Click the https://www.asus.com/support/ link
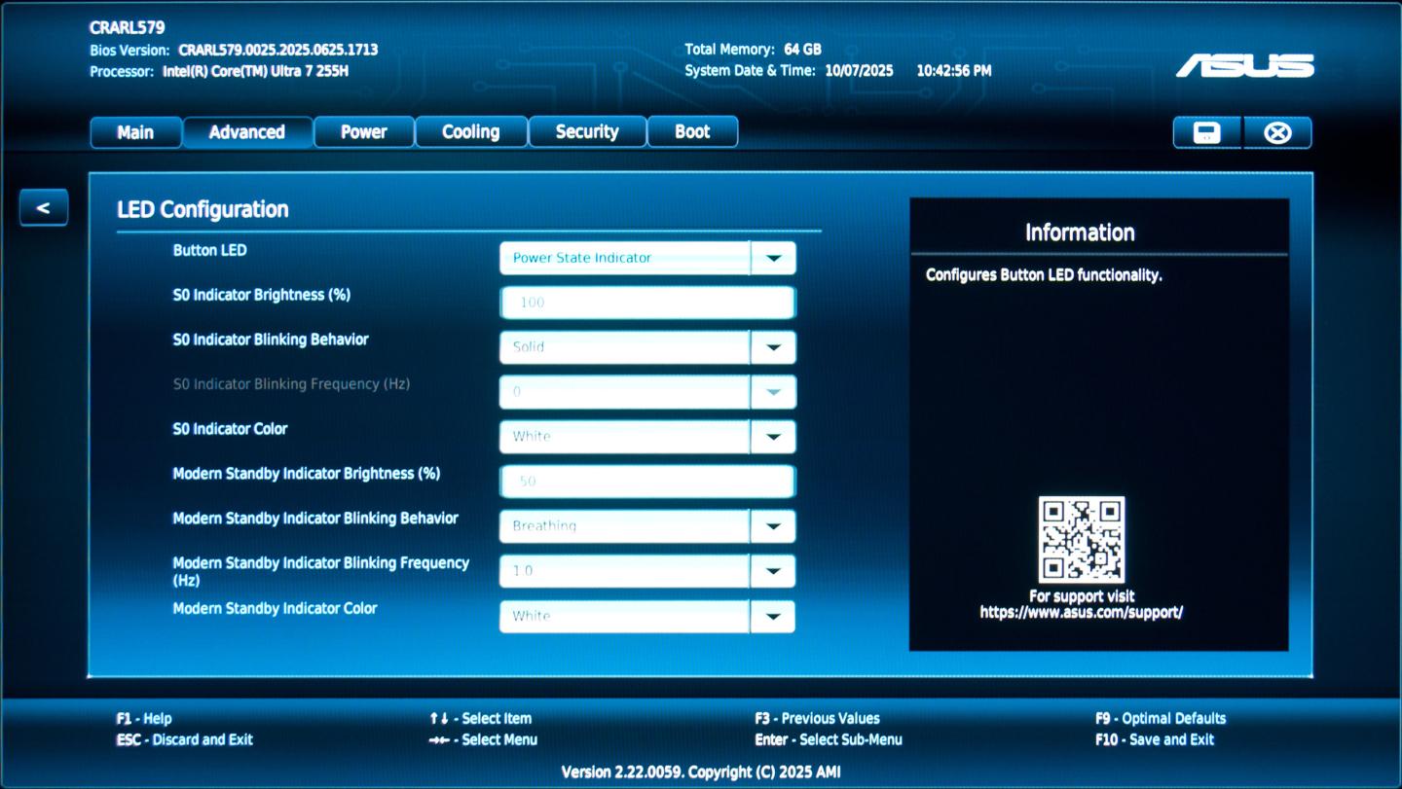 pyautogui.click(x=1082, y=613)
